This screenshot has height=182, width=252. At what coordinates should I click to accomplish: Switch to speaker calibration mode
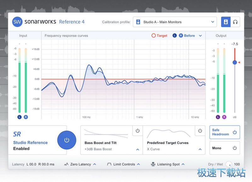coord(226,22)
